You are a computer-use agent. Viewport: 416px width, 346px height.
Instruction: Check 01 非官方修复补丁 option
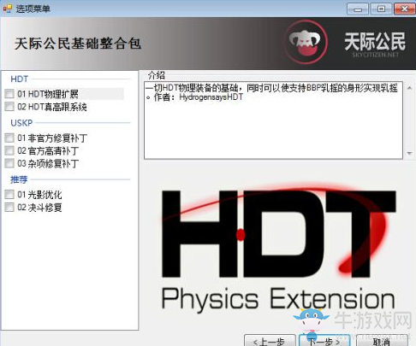click(x=9, y=138)
